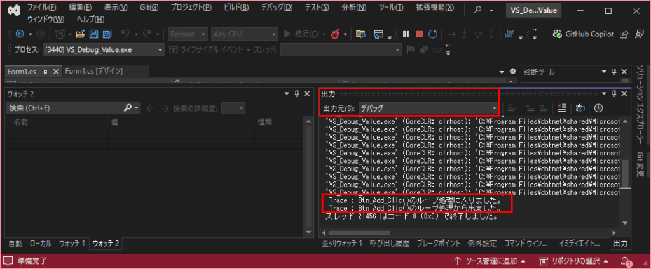Open a file with the folder icon
Image resolution: width=651 pixels, height=269 pixels.
(x=80, y=34)
